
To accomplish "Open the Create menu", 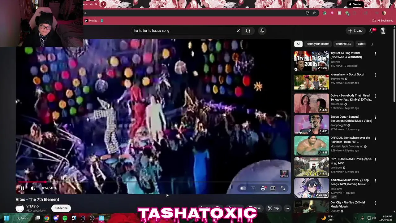I will click(355, 31).
